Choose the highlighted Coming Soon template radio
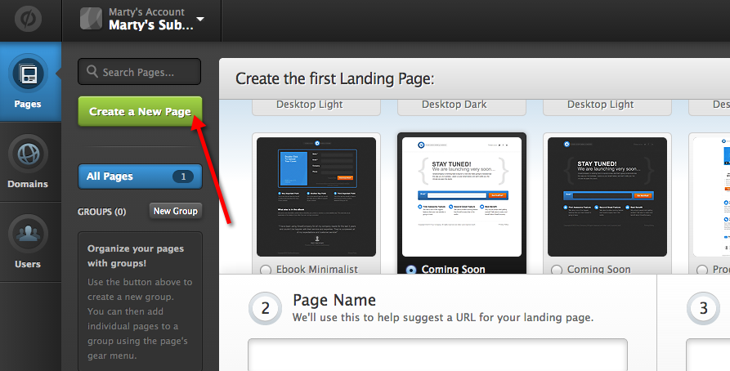Image resolution: width=730 pixels, height=371 pixels. 410,270
